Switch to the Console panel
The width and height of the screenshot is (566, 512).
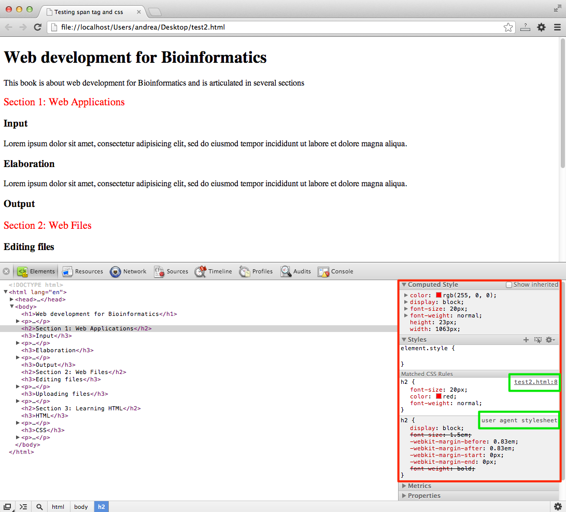tap(336, 271)
